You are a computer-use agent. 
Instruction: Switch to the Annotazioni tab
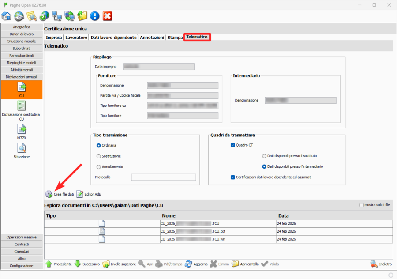[x=152, y=38]
